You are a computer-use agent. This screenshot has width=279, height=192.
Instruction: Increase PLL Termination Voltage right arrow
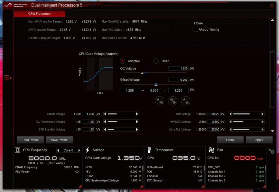tap(137, 122)
